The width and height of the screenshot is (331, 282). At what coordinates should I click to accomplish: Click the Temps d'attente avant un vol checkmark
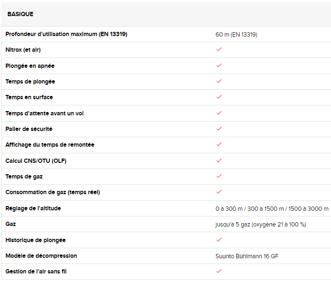click(219, 113)
